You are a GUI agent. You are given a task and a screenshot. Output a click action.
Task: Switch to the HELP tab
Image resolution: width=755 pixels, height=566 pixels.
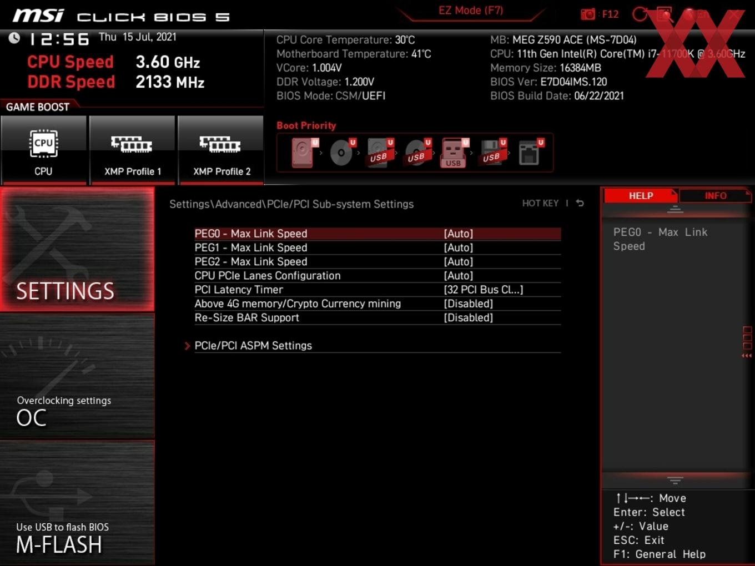click(x=641, y=195)
